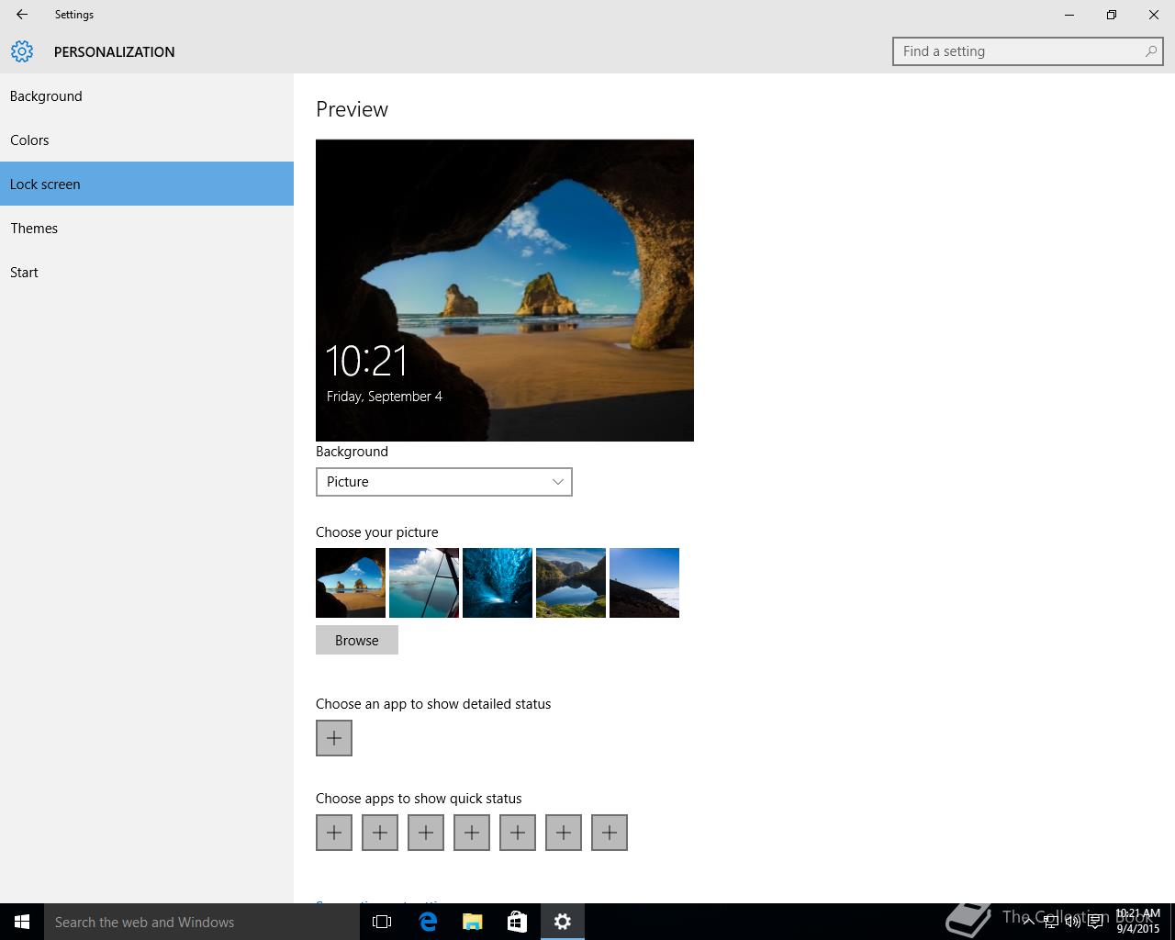Click the taskbar clock showing 9/4/2015
Image resolution: width=1175 pixels, height=940 pixels.
tap(1137, 922)
